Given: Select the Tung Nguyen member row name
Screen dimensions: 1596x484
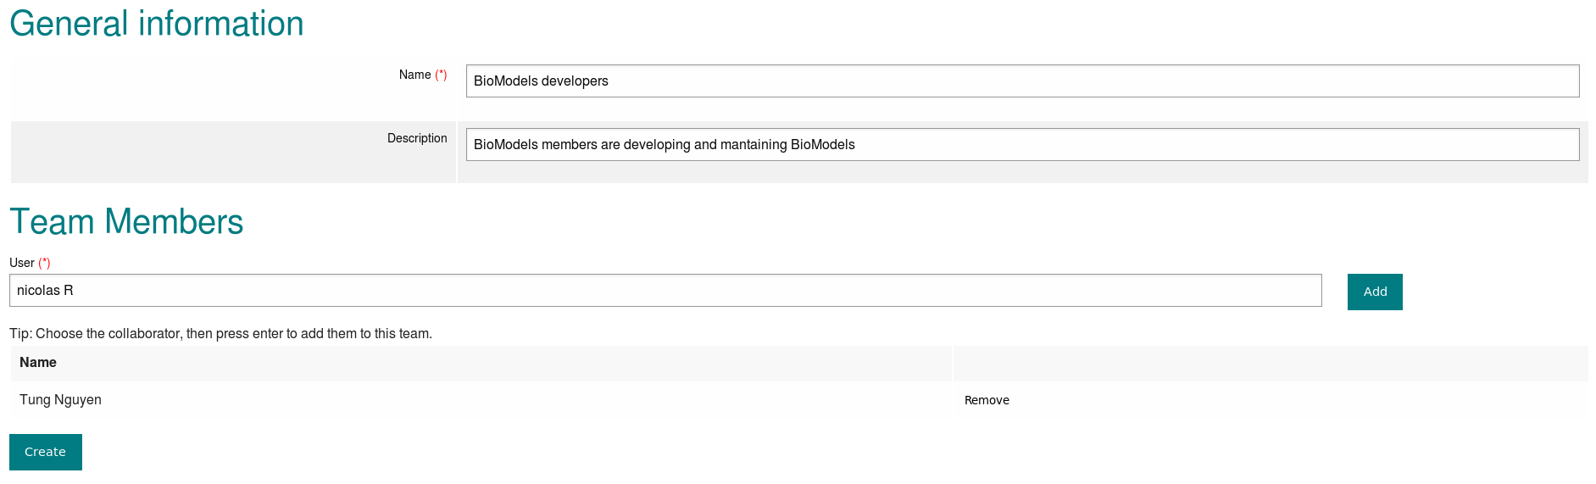Looking at the screenshot, I should [x=60, y=400].
